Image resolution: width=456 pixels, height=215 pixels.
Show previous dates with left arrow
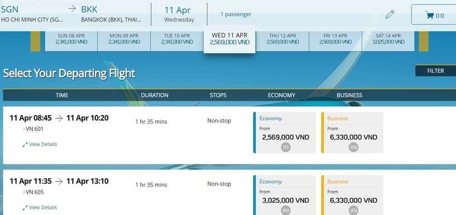tap(35, 39)
